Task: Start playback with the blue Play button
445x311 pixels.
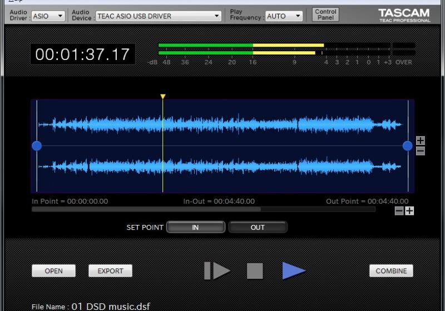Action: [x=293, y=270]
